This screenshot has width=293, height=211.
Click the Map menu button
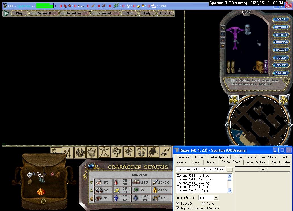19,13
